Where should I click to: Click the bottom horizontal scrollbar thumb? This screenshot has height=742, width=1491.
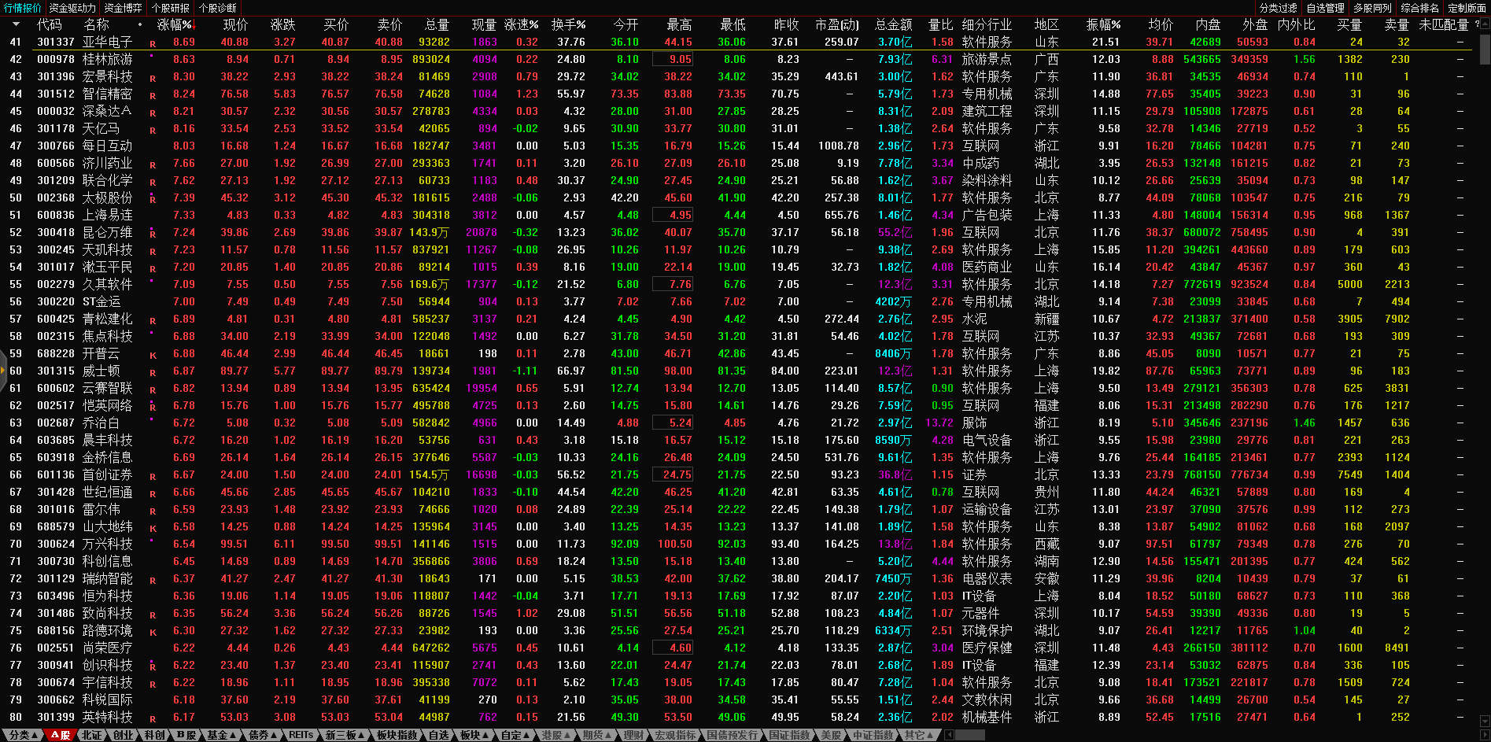tap(969, 735)
